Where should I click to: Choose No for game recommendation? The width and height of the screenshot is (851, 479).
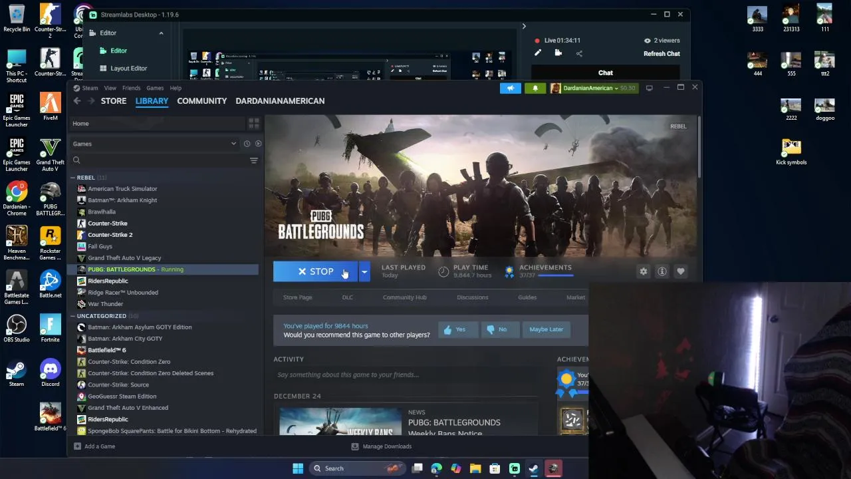500,329
